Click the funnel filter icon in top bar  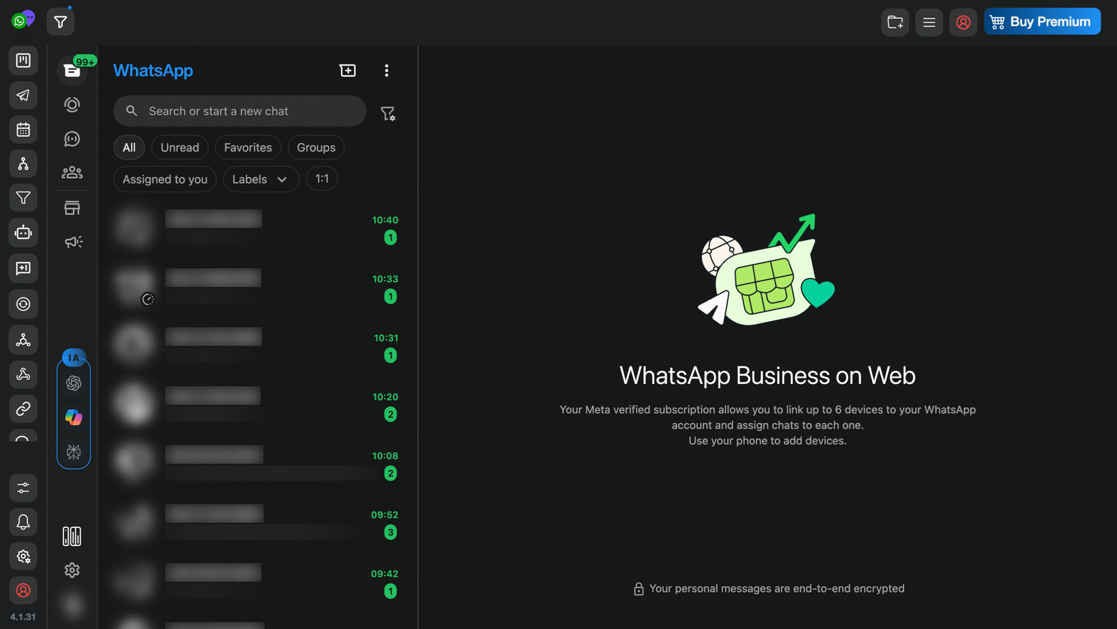pyautogui.click(x=61, y=22)
